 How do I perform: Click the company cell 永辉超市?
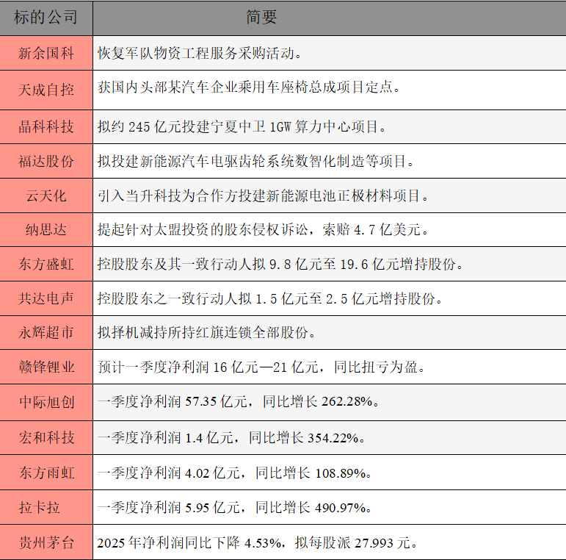pyautogui.click(x=46, y=332)
